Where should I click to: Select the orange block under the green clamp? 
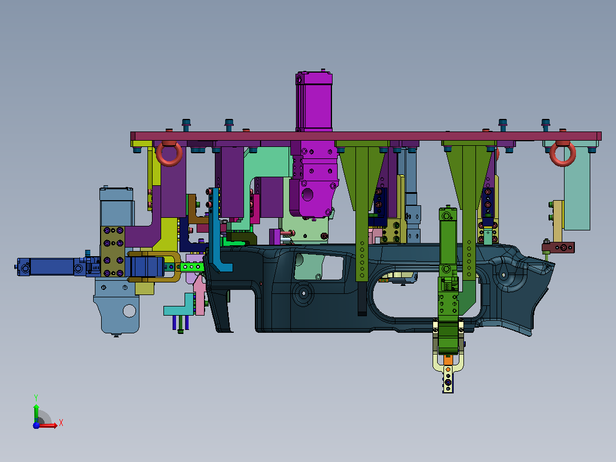(448, 360)
